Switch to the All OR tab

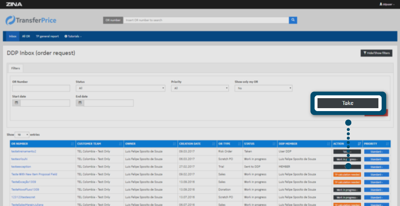[x=26, y=36]
